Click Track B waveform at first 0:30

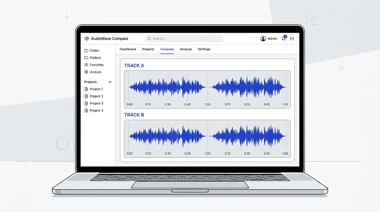point(168,136)
